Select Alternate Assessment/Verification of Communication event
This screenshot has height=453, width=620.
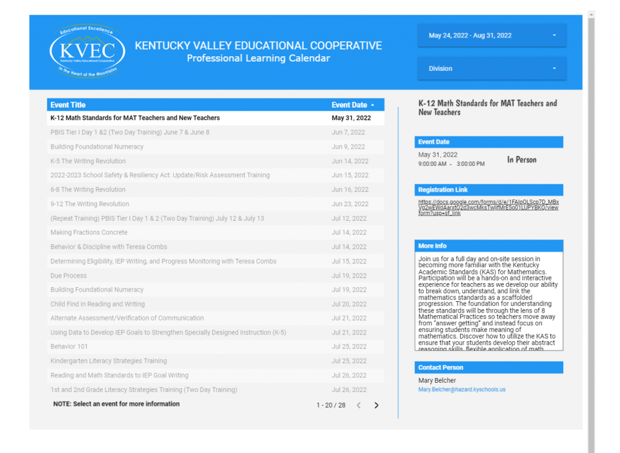tap(216, 318)
